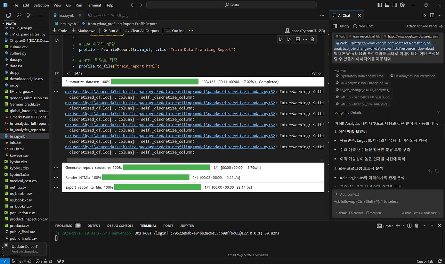Open 'HR Analytics: Job Change of Da...' page
Screen dimensions: 445x264
(362, 83)
